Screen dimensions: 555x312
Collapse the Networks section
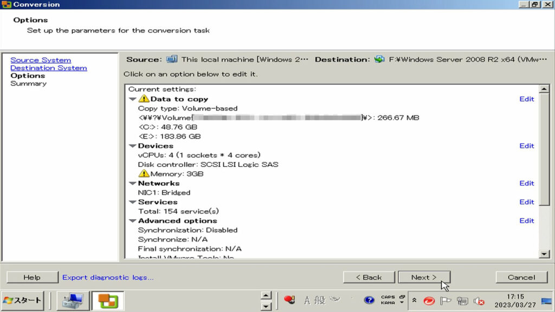click(x=132, y=184)
